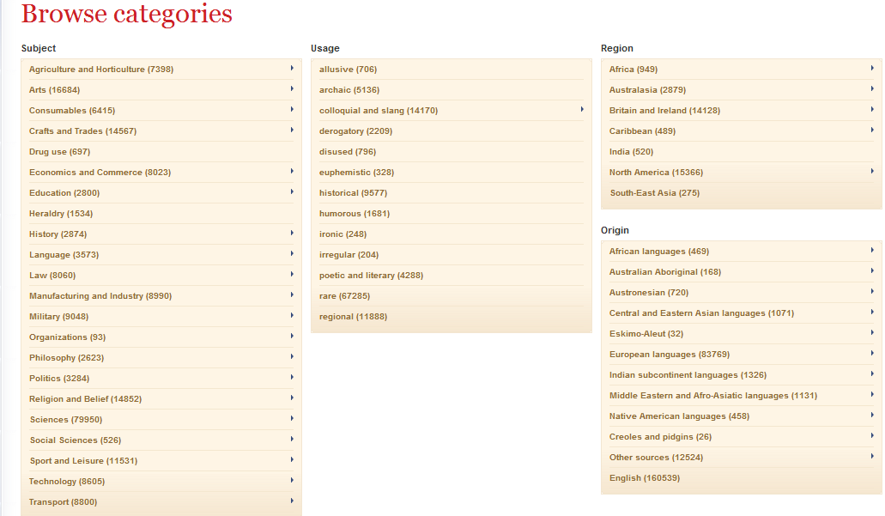Expand the Law arrow

pos(292,275)
